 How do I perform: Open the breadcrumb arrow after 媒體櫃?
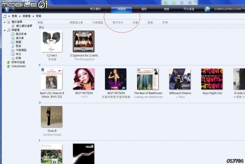[x=33, y=16]
